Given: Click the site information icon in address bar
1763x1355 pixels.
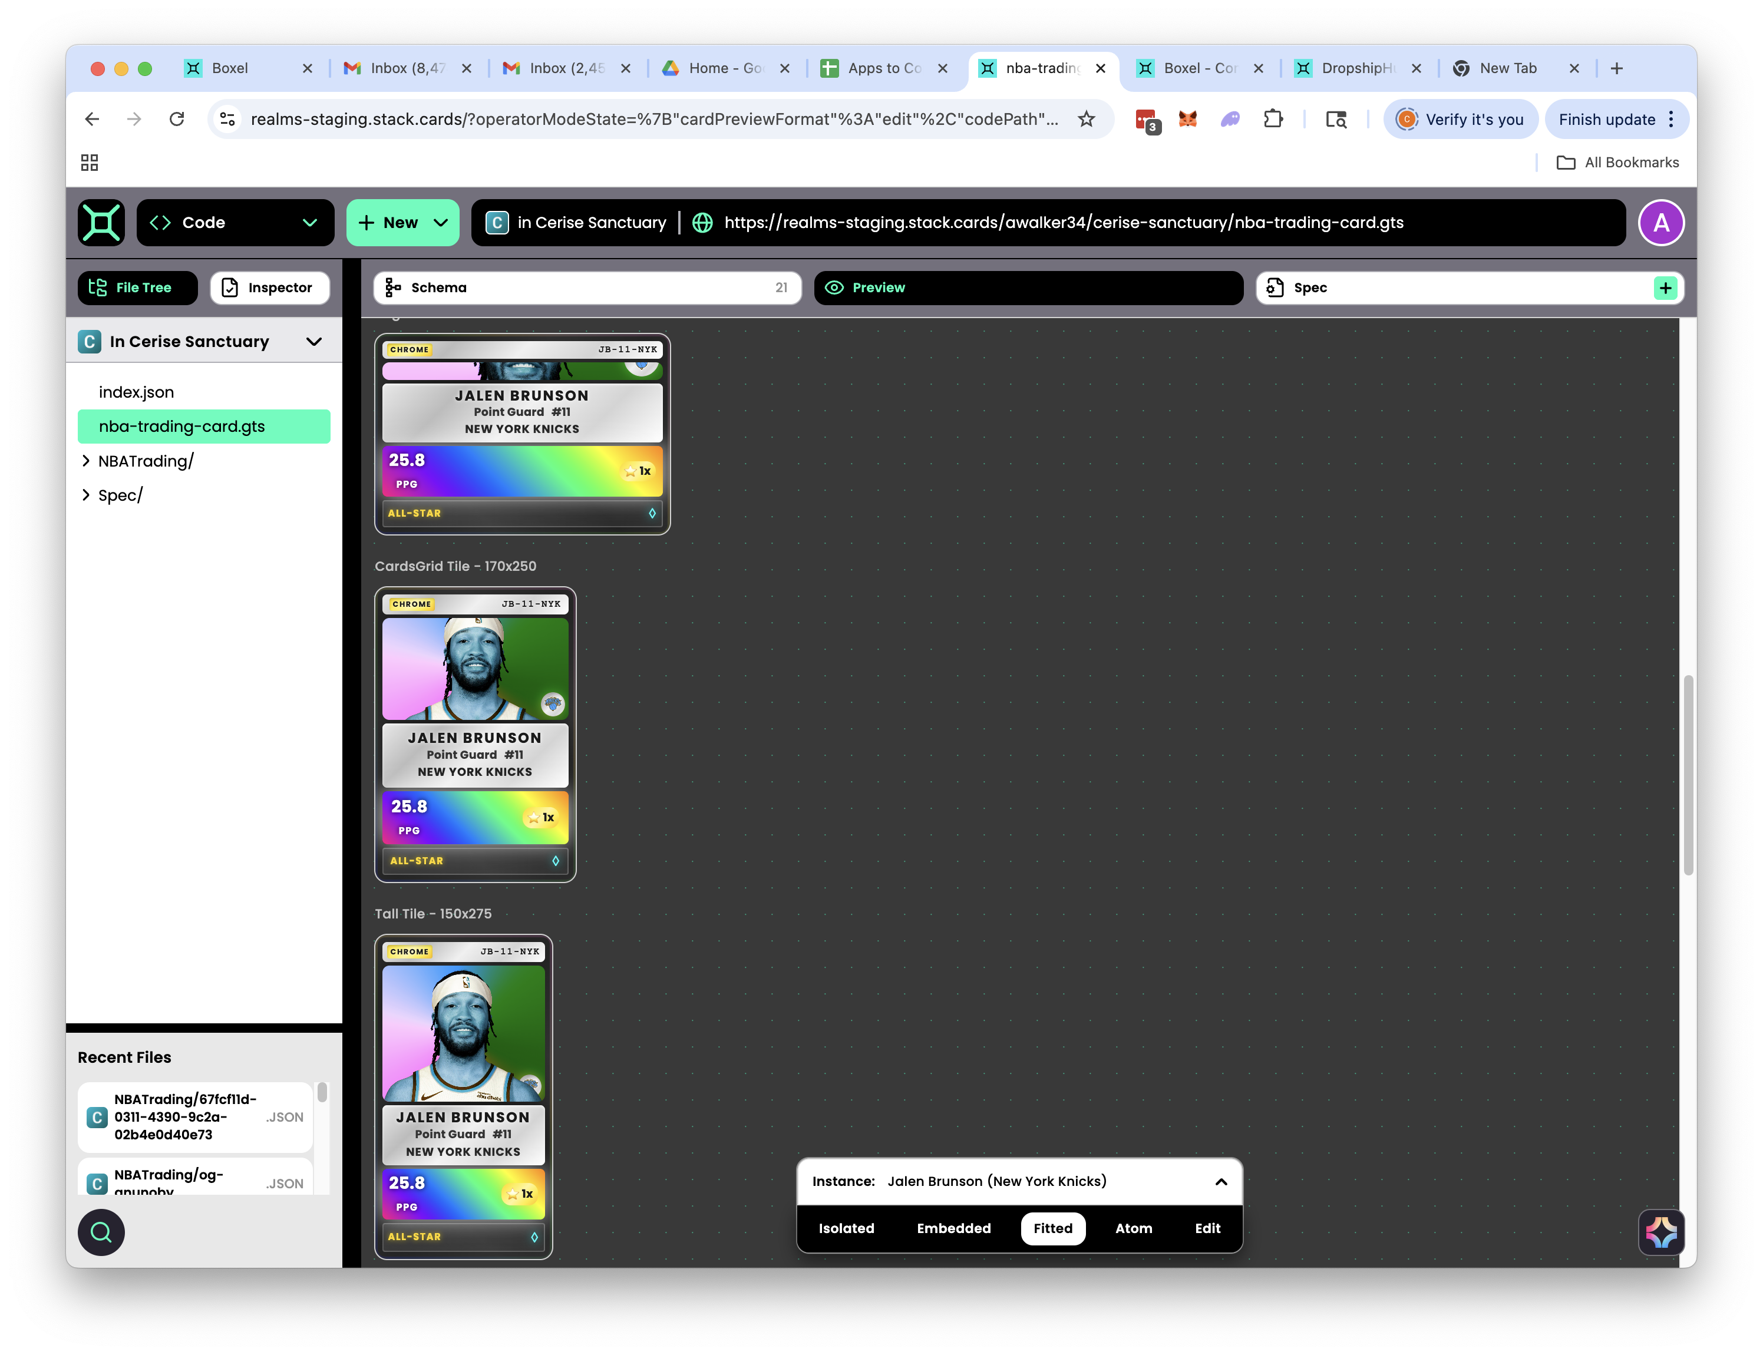Looking at the screenshot, I should [227, 120].
